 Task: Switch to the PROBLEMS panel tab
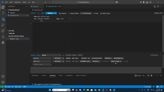[x=35, y=76]
